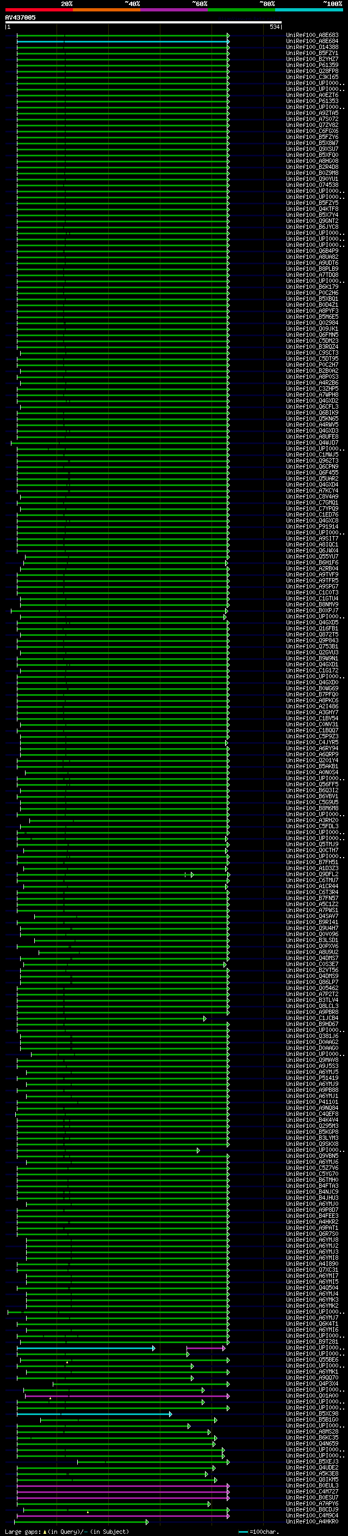Select hit label UniRef100_B5X8W7
348x1536 pixels.
312,143
